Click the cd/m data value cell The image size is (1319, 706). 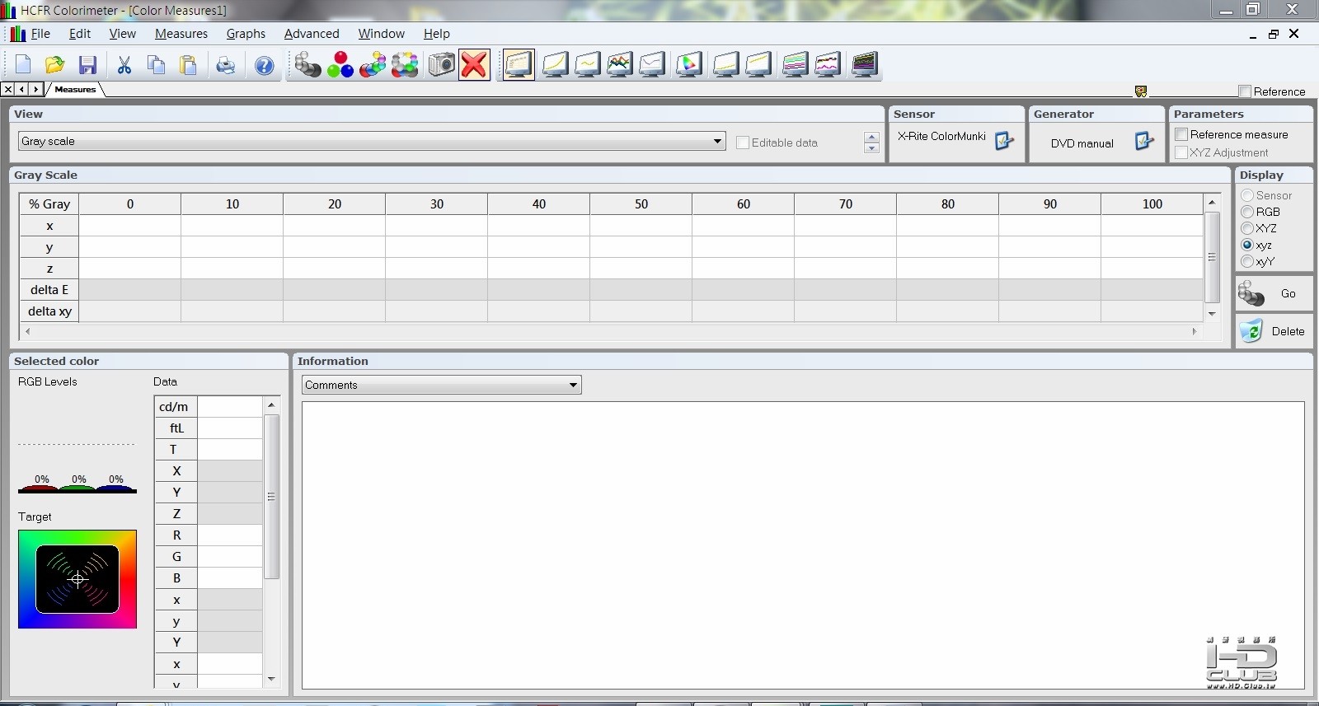[x=230, y=406]
